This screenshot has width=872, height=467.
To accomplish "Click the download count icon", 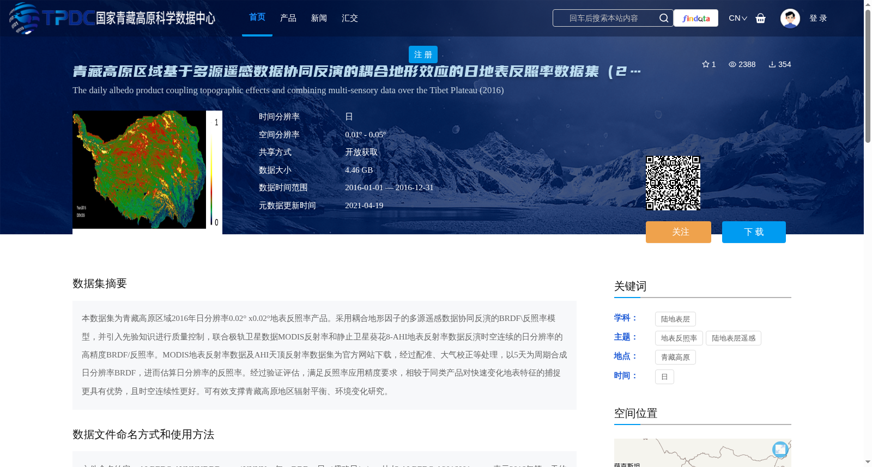I will coord(772,64).
